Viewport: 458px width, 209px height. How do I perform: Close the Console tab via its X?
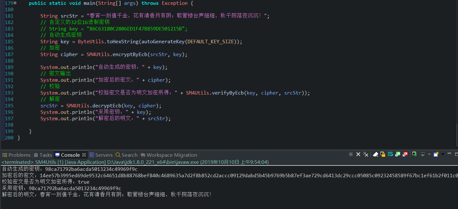tap(84, 155)
